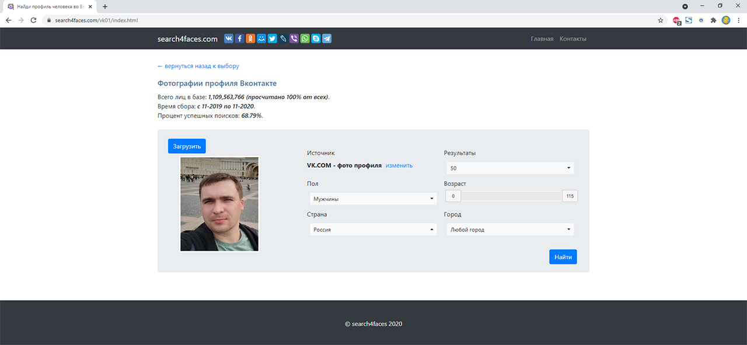Open the Chrome three-dot menu
Viewport: 747px width, 345px height.
[x=738, y=20]
